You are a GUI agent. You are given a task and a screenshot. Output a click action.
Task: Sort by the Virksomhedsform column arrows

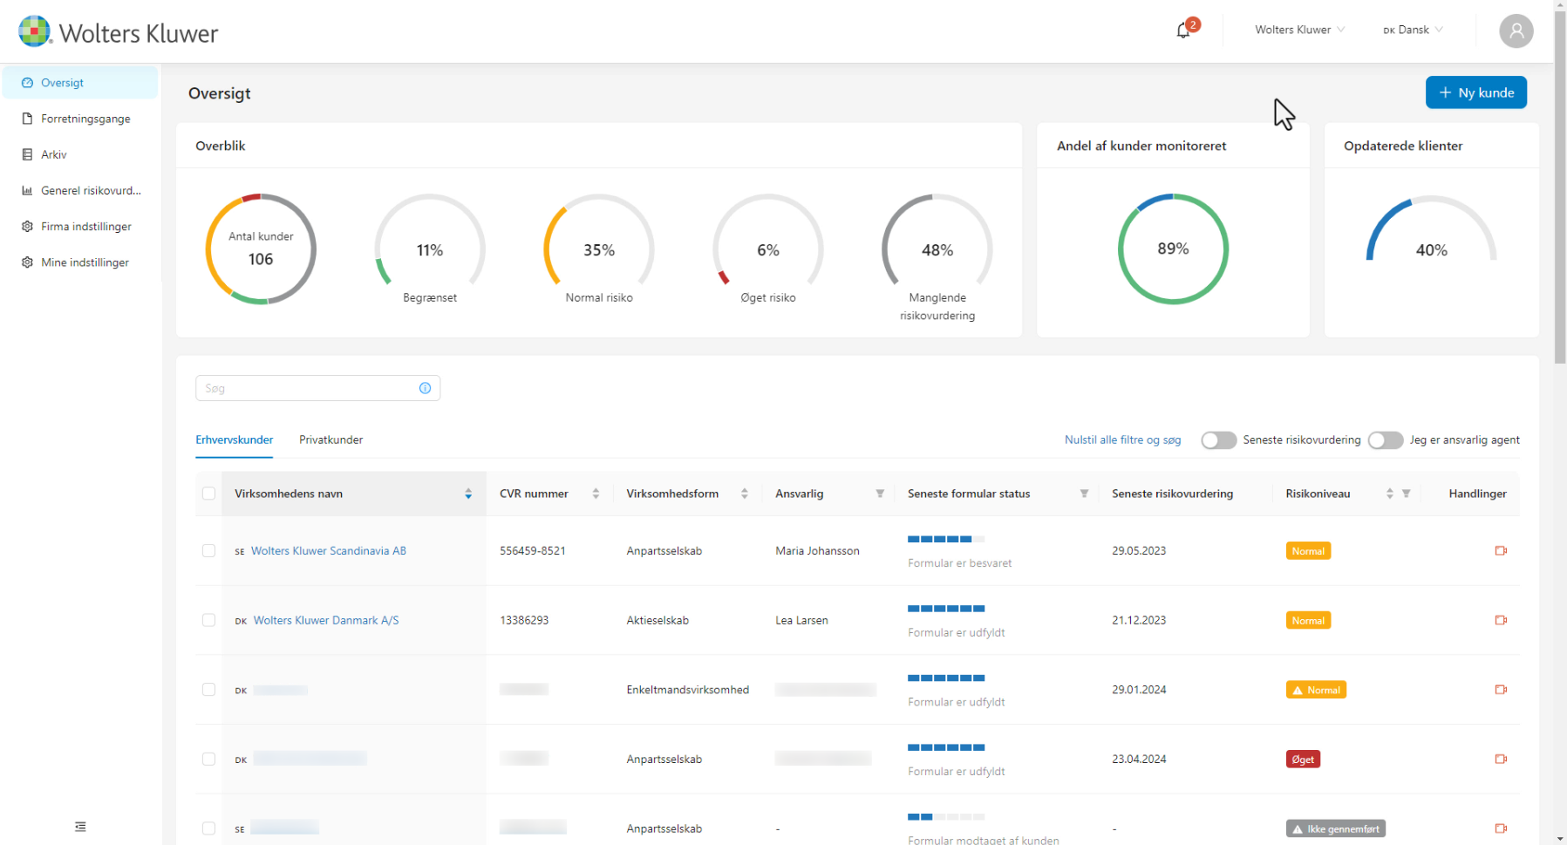pos(744,494)
